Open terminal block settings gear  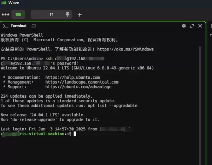pyautogui.click(x=184, y=26)
